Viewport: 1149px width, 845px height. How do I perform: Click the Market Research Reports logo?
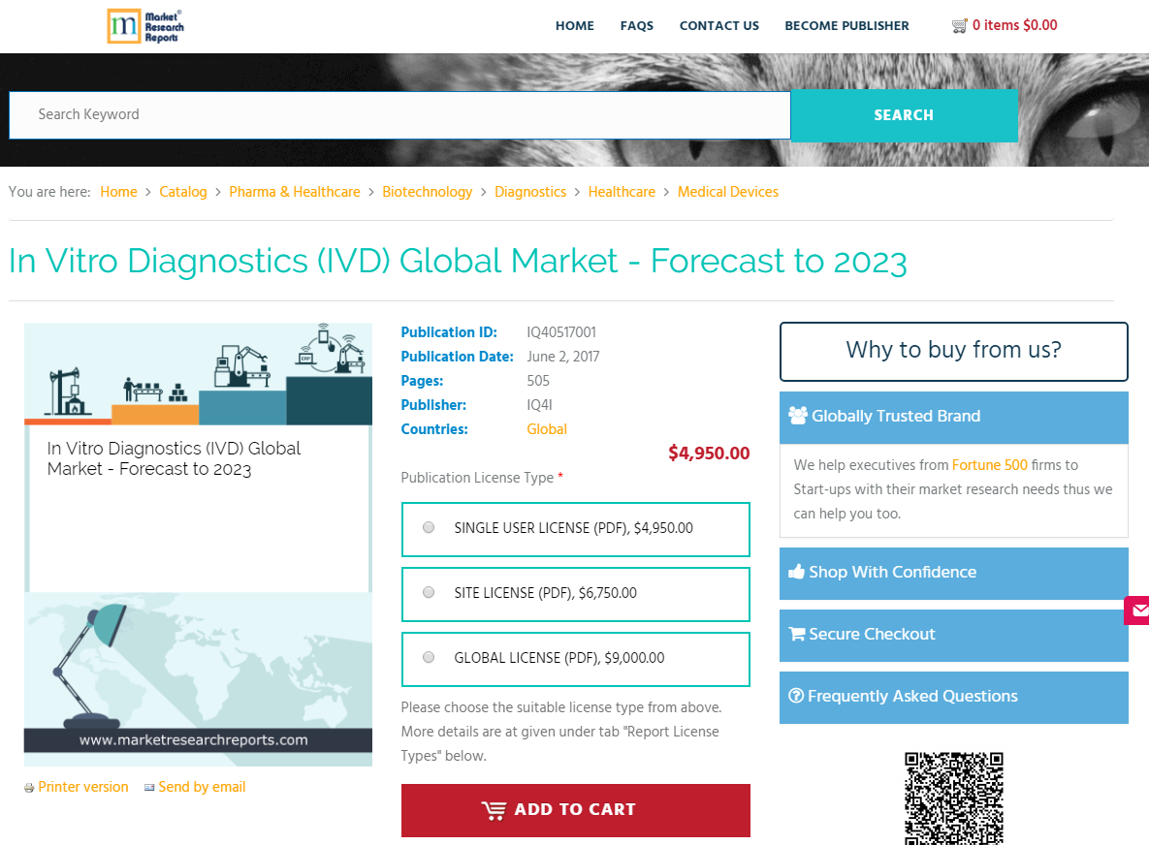click(x=145, y=26)
